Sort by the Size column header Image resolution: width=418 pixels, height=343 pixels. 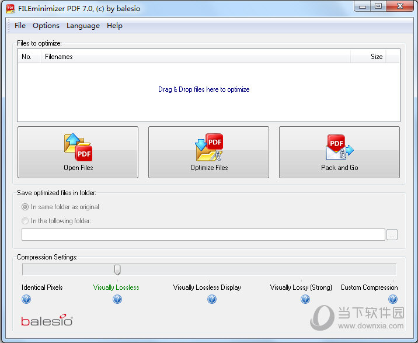pyautogui.click(x=368, y=57)
